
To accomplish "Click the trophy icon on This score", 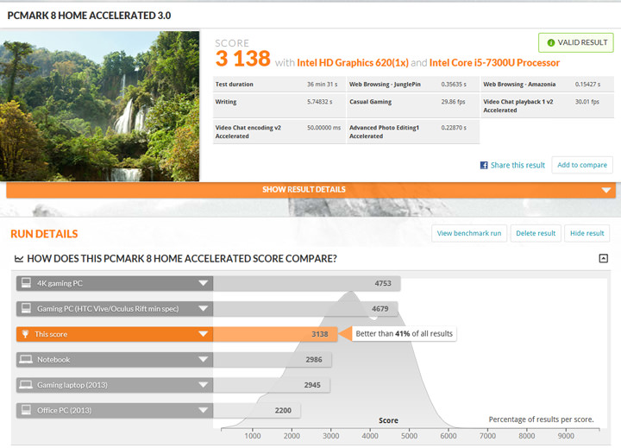I will pos(26,334).
